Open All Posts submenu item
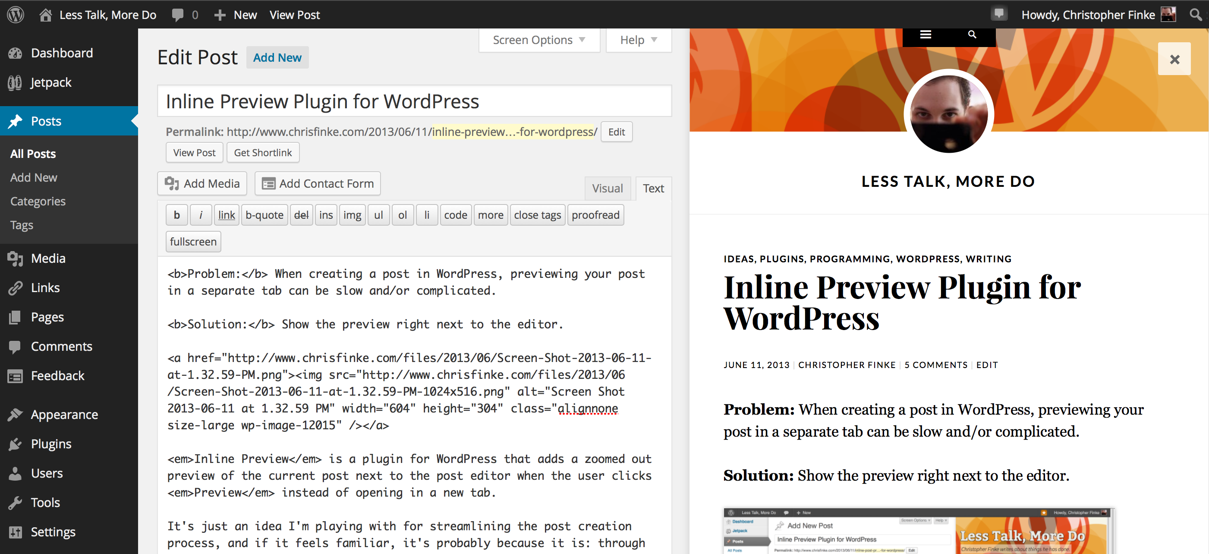Screen dimensions: 1209x554 [33, 154]
